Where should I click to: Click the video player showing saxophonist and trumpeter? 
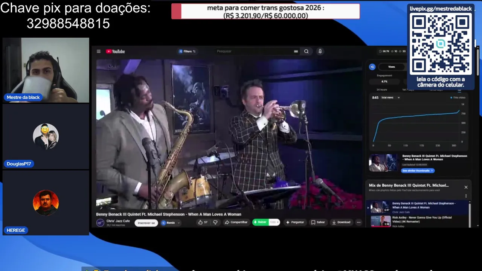pyautogui.click(x=229, y=134)
